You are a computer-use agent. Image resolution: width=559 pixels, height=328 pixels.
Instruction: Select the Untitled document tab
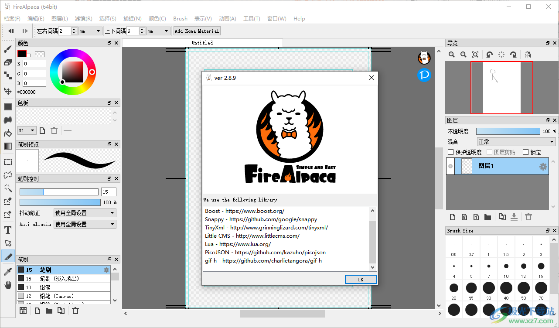[x=202, y=43]
